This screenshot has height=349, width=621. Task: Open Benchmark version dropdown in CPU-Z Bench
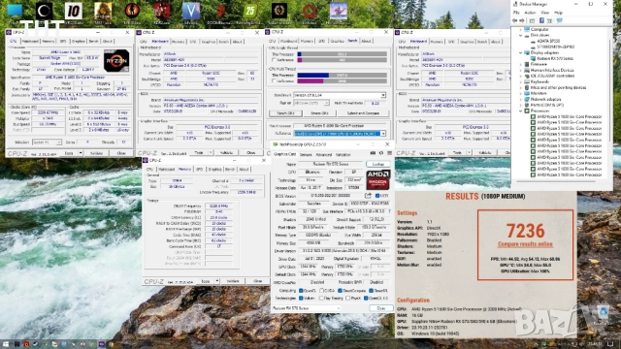pos(383,95)
